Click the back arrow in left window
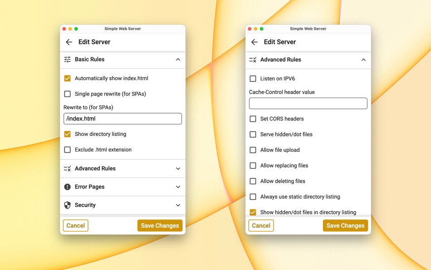Screen dimensions: 431x270 click(69, 42)
